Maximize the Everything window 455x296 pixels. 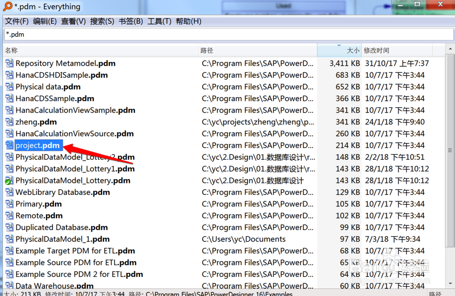(417, 5)
